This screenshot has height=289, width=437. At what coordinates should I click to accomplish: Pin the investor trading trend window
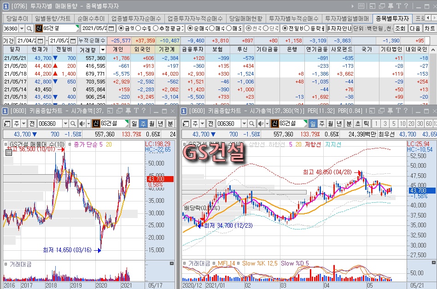click(390, 6)
